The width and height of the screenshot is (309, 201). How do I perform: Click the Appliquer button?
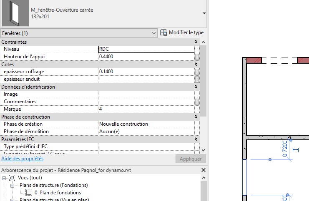[191, 159]
